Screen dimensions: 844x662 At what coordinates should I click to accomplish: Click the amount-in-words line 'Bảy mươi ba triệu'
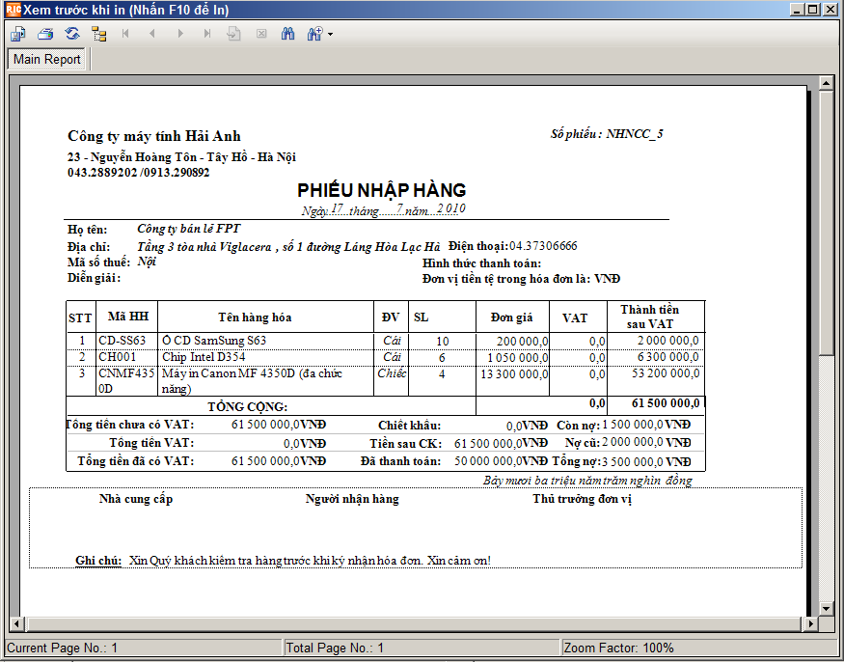point(587,480)
